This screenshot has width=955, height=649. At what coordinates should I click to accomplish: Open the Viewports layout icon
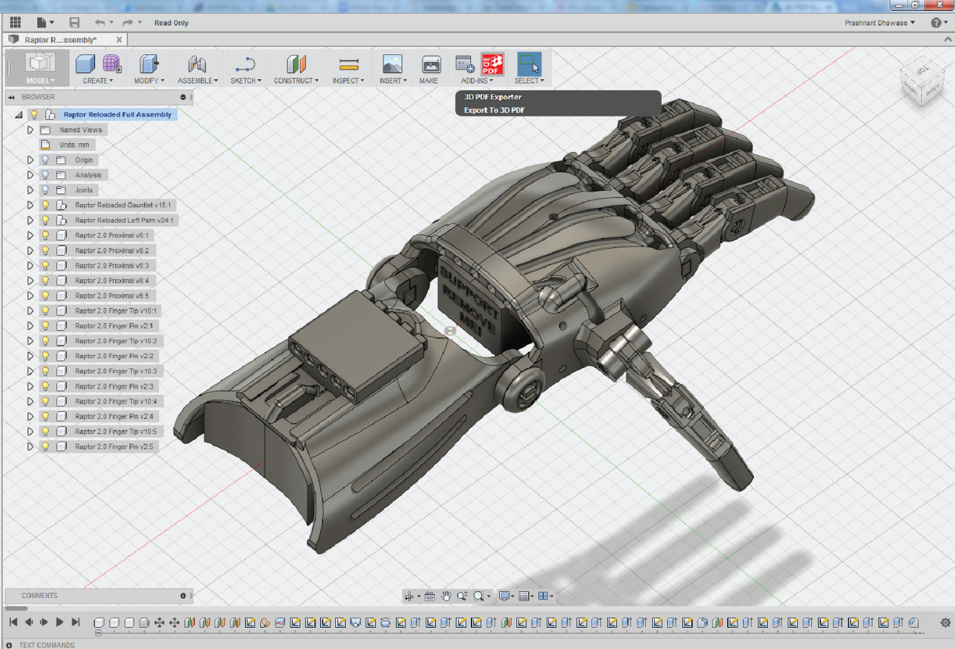(543, 596)
